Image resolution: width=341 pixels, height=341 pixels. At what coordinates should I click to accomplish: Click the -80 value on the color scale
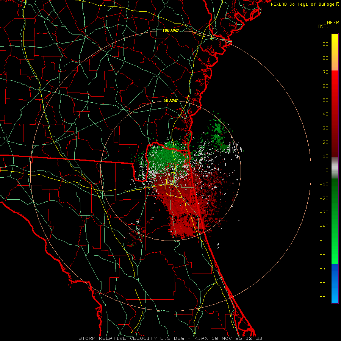click(324, 283)
